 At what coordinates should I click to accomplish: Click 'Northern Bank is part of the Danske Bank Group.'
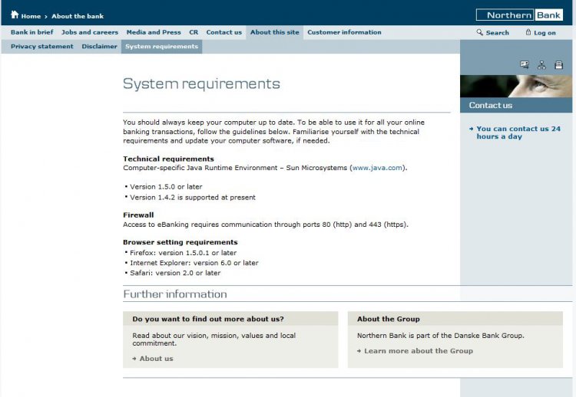click(441, 336)
